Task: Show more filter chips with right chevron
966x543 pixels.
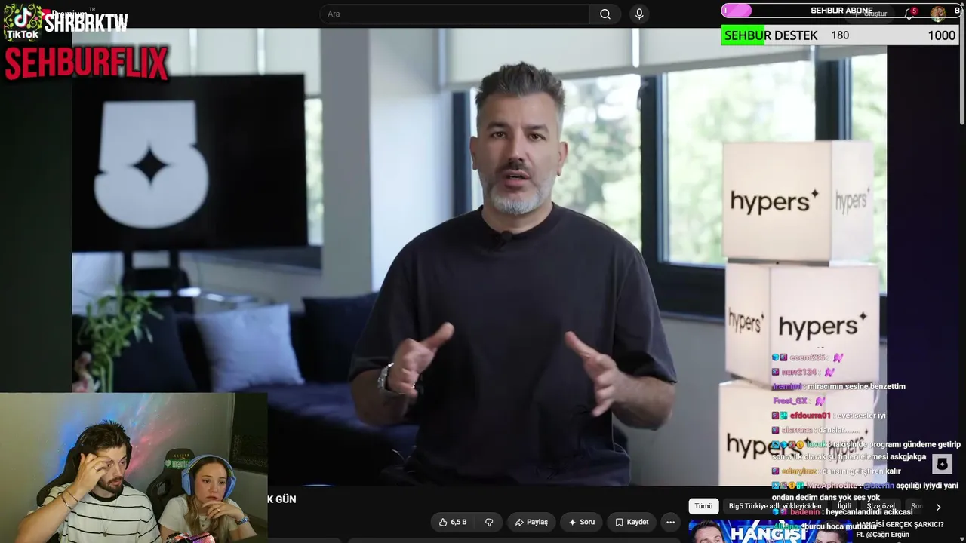Action: click(x=938, y=507)
